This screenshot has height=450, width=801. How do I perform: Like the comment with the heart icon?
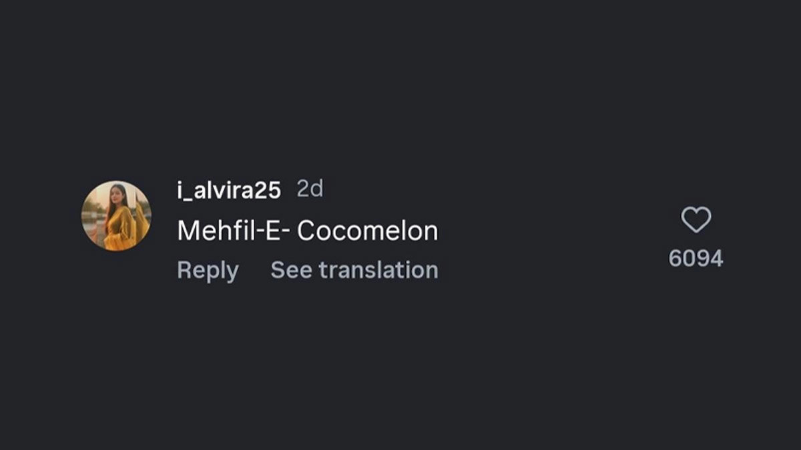[696, 220]
